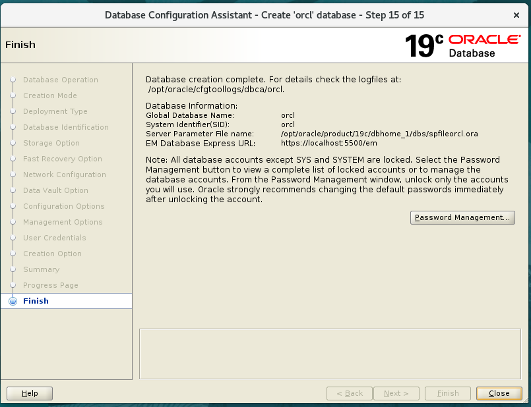Click the greyed-out Next button
Image resolution: width=531 pixels, height=407 pixels.
click(396, 393)
